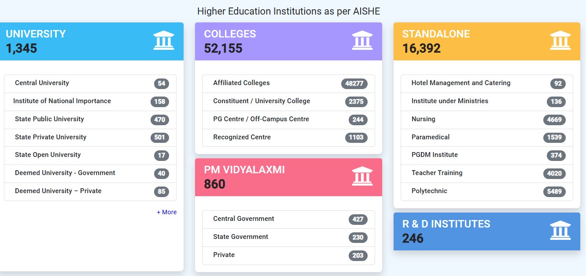The height and width of the screenshot is (276, 586).
Task: Select Recognized Centre row
Action: [x=288, y=138]
